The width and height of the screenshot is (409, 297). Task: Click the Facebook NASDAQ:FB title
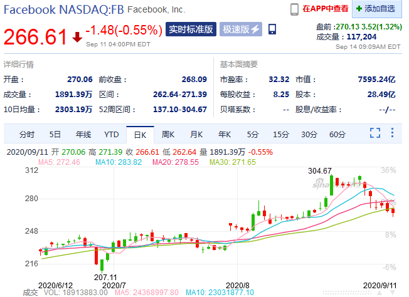click(x=63, y=10)
